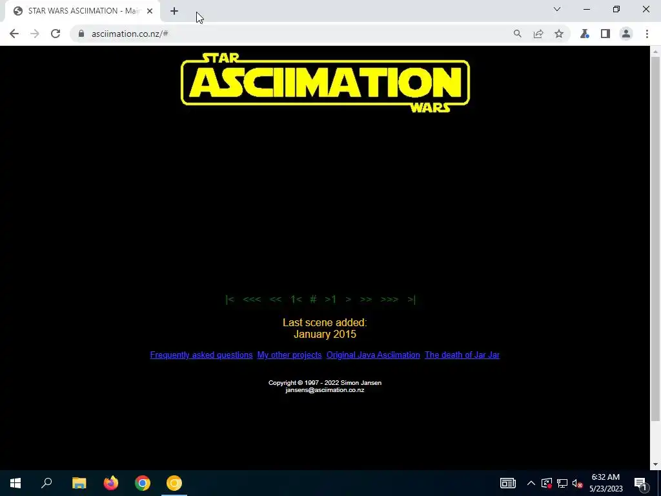Close the STAR WARS ASCIIMATION tab

(150, 11)
